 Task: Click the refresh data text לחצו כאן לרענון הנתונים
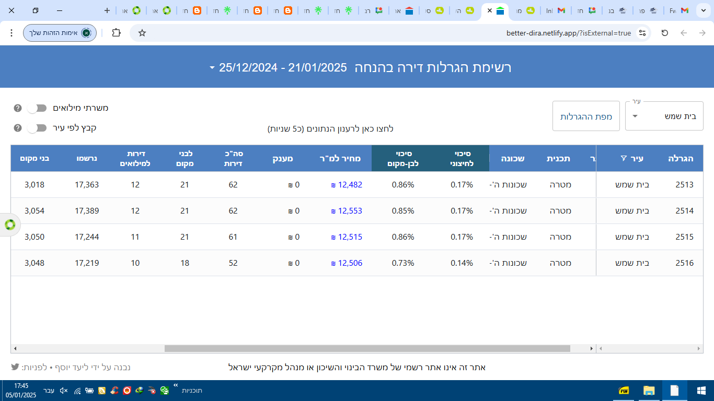point(330,128)
